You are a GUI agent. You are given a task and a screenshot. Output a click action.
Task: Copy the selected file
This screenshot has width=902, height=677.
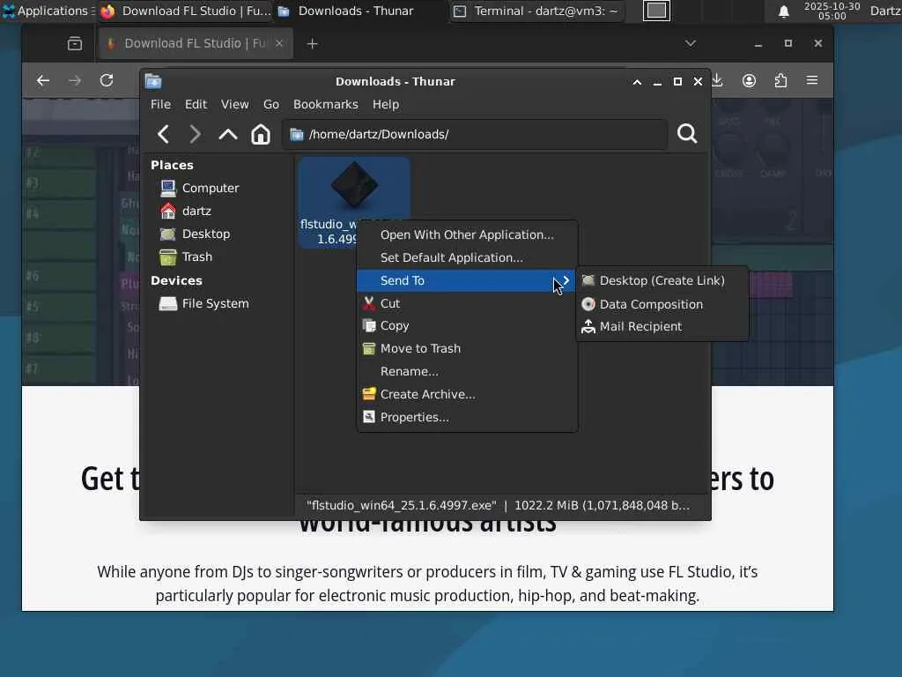click(467, 326)
